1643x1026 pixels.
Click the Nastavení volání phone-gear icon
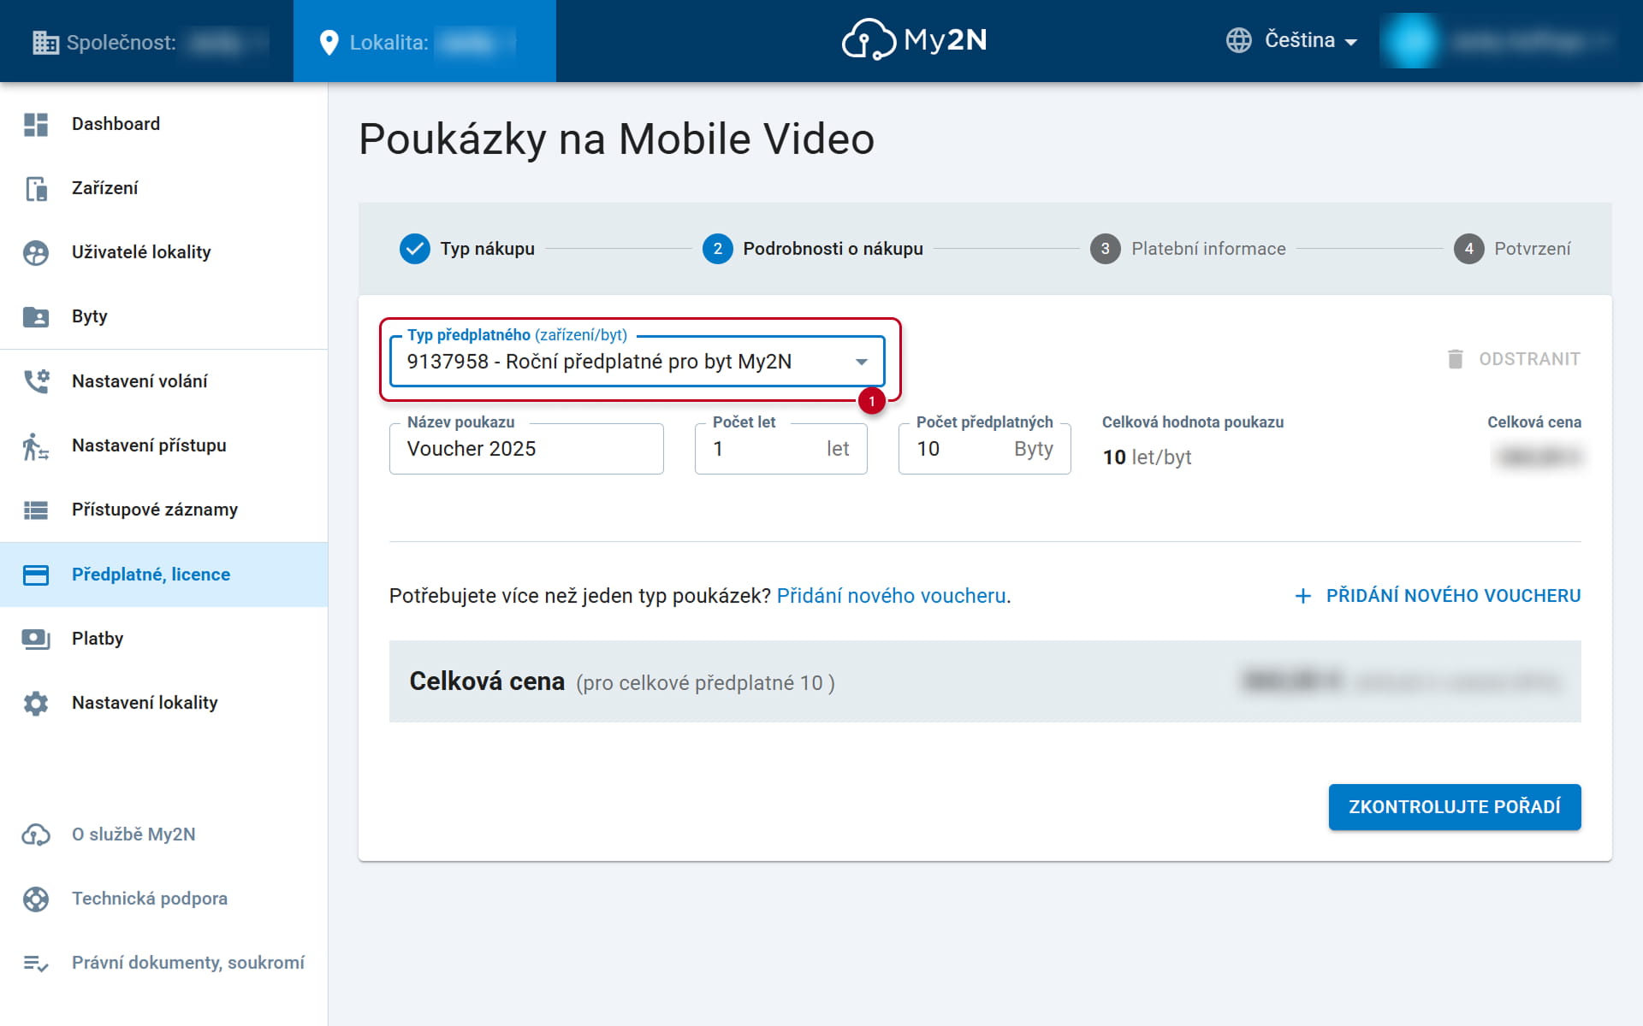tap(36, 381)
